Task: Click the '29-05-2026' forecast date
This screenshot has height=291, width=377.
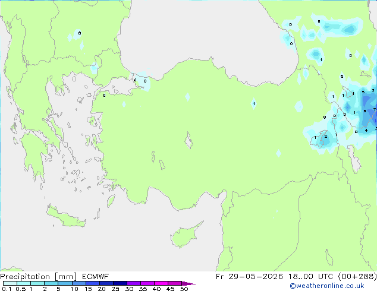Action: [x=256, y=277]
